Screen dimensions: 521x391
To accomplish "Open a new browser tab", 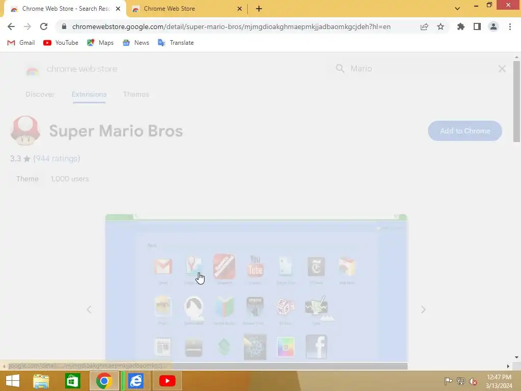I will pyautogui.click(x=259, y=9).
